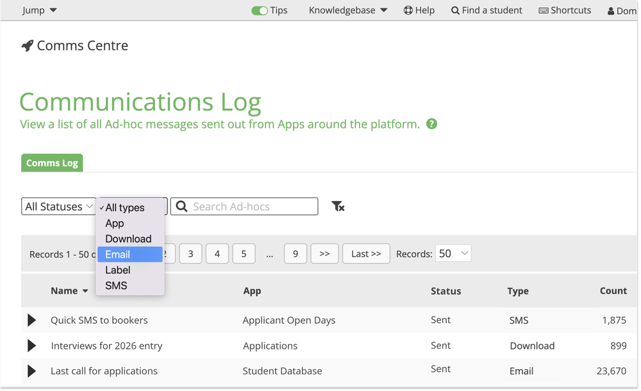641x391 pixels.
Task: Clear filters with the funnel-x icon
Action: click(338, 207)
